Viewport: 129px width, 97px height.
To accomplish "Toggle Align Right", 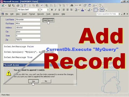I will pos(71,10).
